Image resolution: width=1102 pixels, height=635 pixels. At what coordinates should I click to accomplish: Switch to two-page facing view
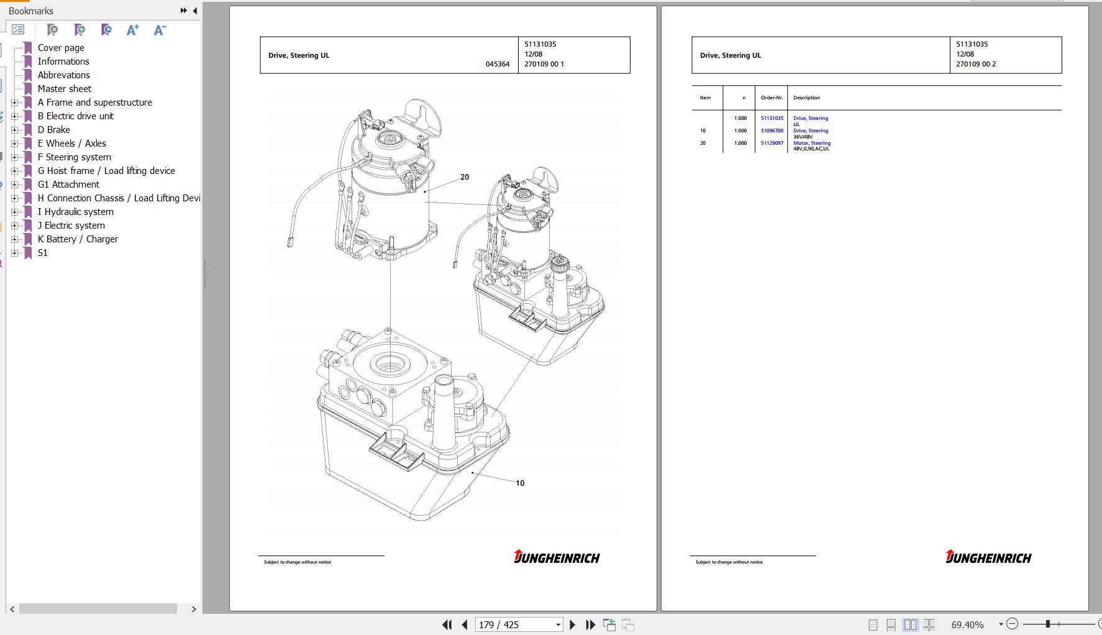click(x=910, y=624)
